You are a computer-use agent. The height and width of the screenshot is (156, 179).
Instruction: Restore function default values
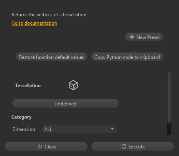[x=51, y=57]
